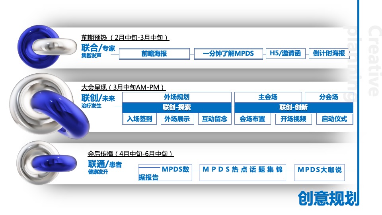382x215 pixels.
Task: Select the interlocked rings graphic beside 联通/患者
Action: point(46,162)
